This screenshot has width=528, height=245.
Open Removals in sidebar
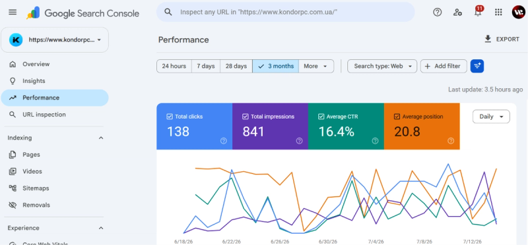pos(55,205)
